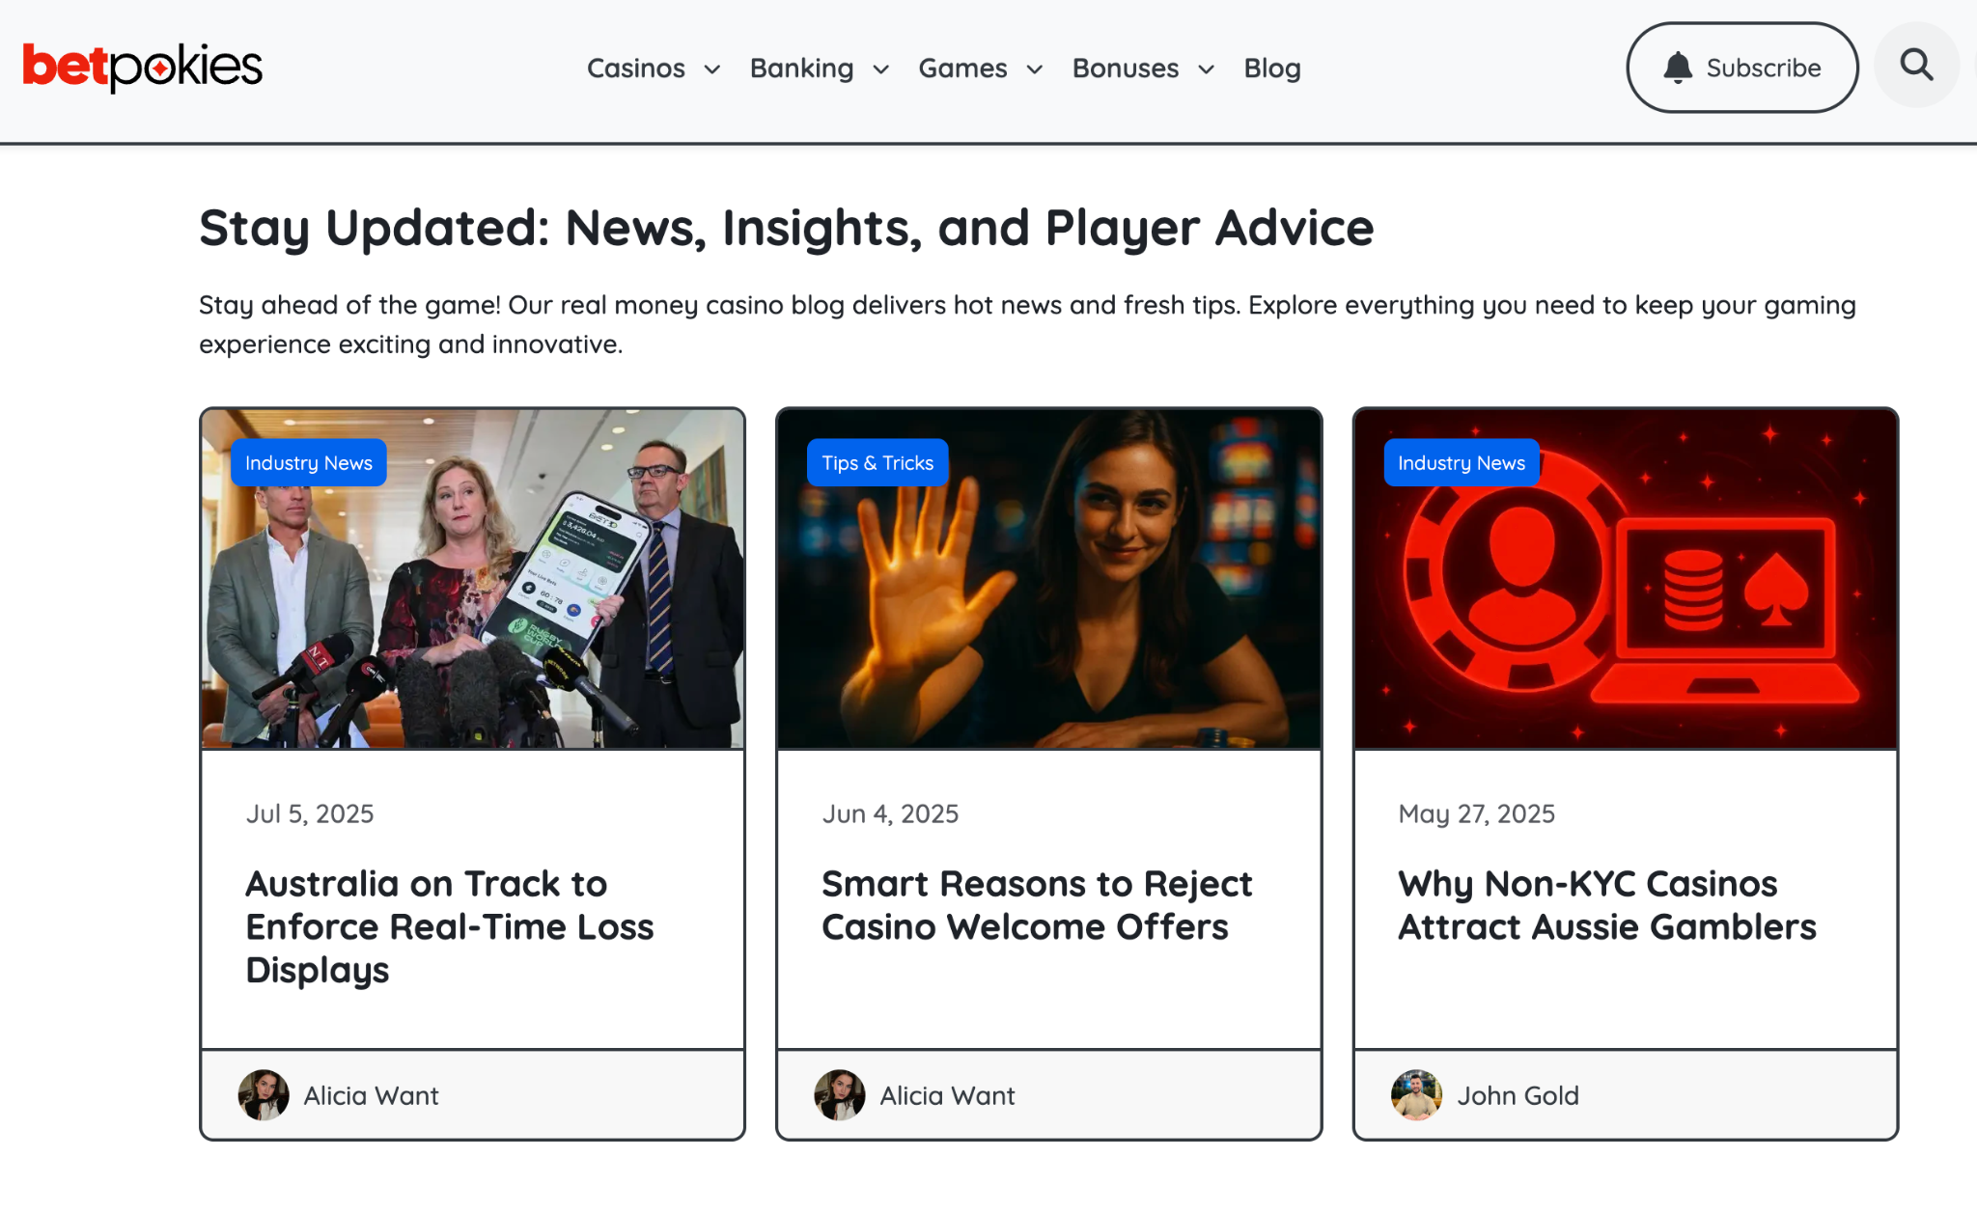This screenshot has height=1212, width=1977.
Task: Expand the Casinos dropdown chevron
Action: pos(712,69)
